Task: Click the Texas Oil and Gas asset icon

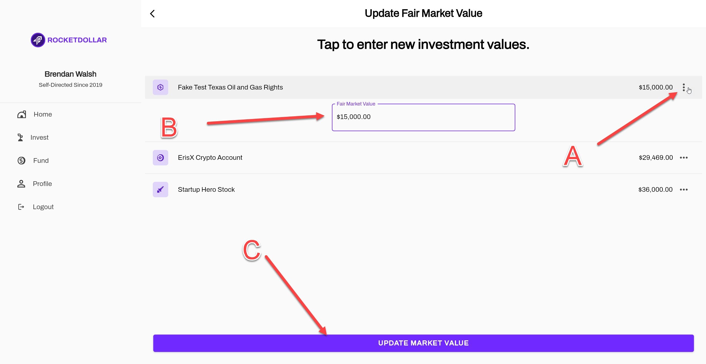Action: pyautogui.click(x=161, y=87)
